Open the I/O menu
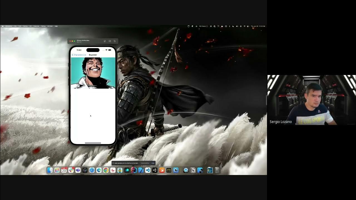Viewport: 356px width, 200px height. point(31,26)
